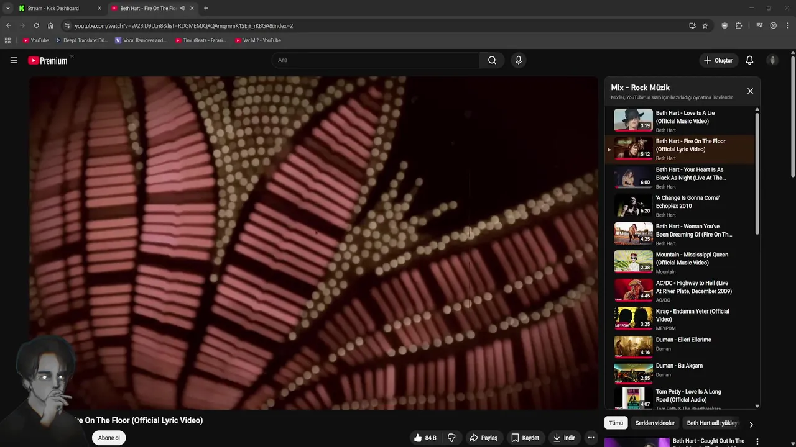
Task: Play Beth Hart - Love Is A Lie
Action: click(680, 120)
